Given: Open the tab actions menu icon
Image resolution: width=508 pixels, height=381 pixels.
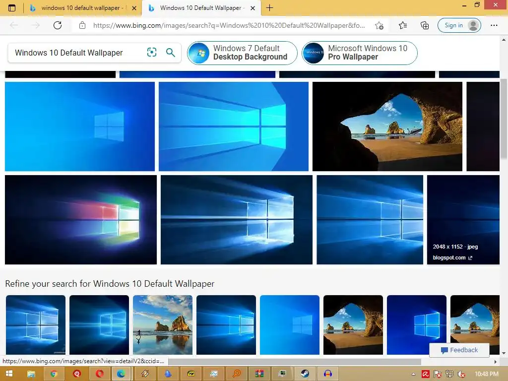Looking at the screenshot, I should click(x=12, y=8).
